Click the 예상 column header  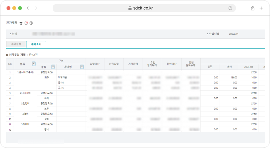229,67
